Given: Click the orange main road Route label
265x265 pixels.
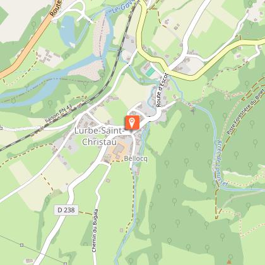Looking at the screenshot, I should click(x=56, y=8).
